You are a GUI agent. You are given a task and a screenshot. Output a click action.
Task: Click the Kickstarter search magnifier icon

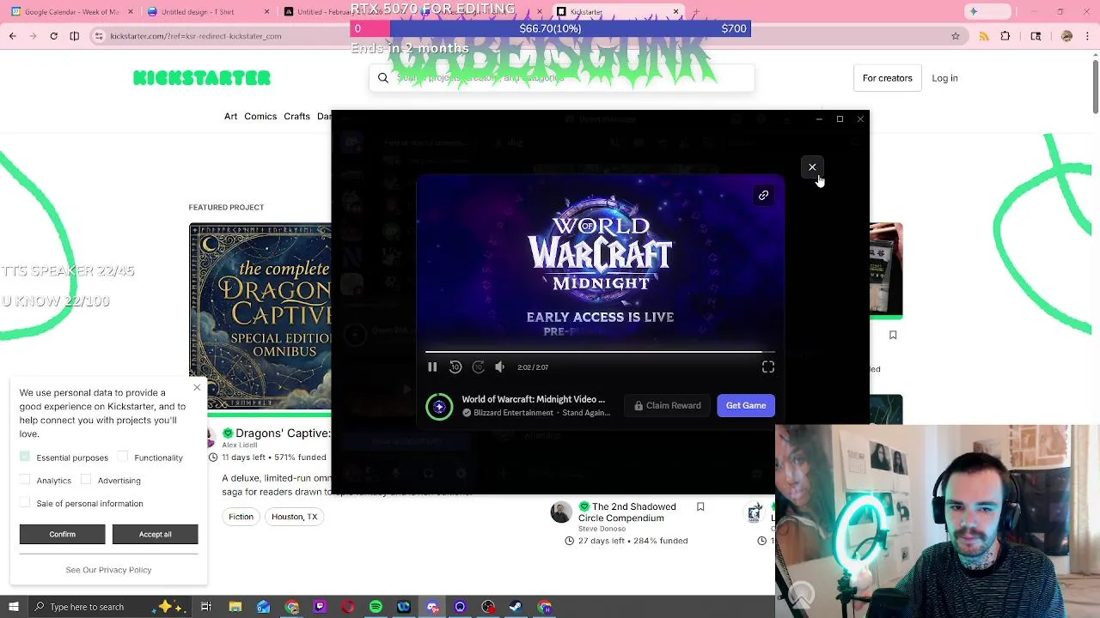[x=383, y=77]
